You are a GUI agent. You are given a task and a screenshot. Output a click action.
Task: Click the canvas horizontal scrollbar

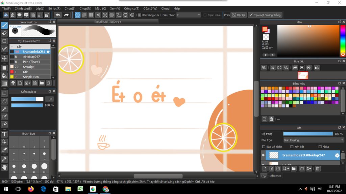[x=158, y=176]
